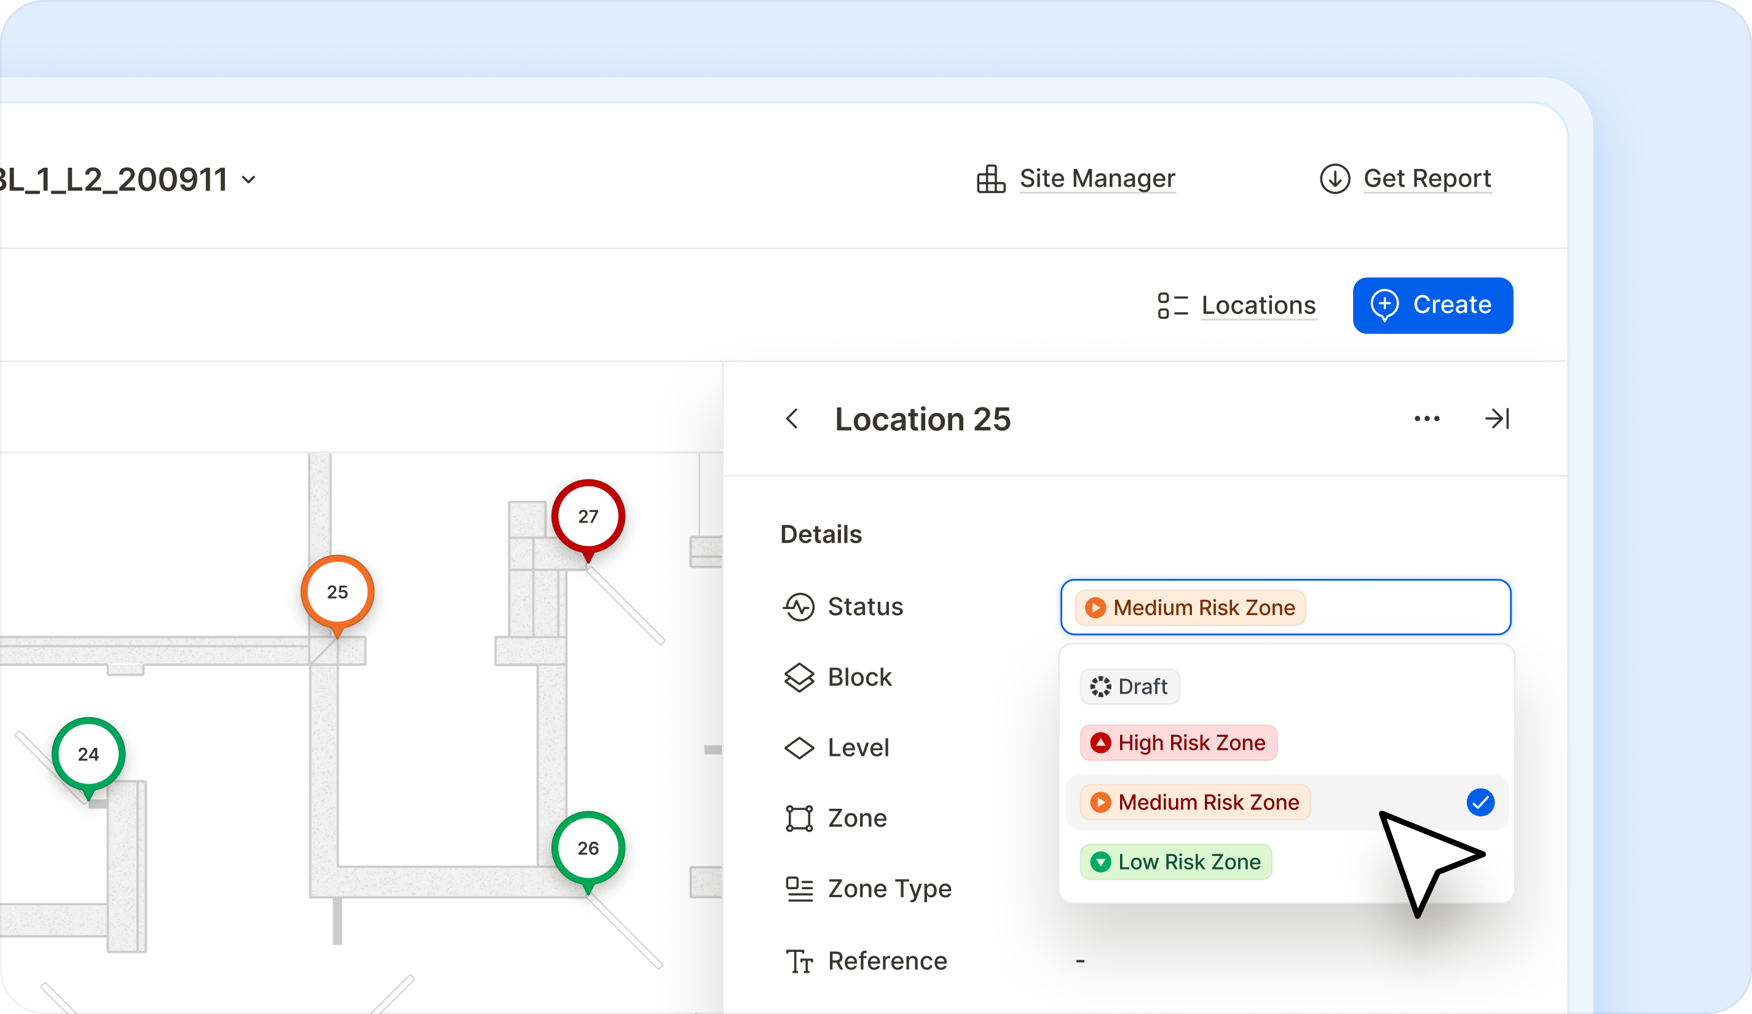Click the Reference value dash
This screenshot has height=1014, width=1752.
coord(1081,961)
